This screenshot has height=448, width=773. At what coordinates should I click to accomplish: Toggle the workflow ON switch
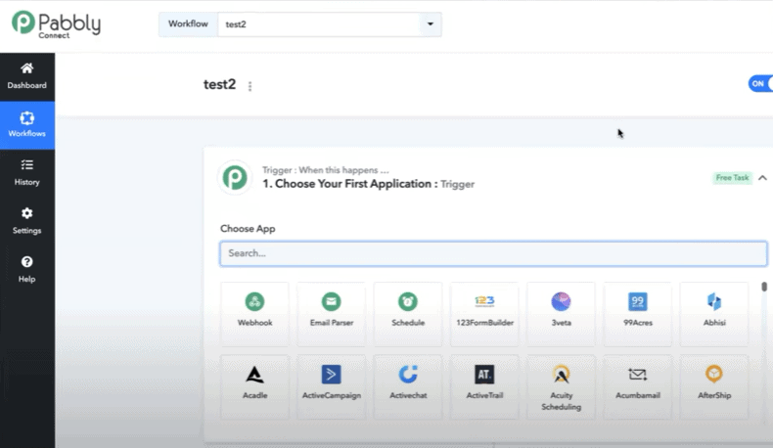coord(760,84)
